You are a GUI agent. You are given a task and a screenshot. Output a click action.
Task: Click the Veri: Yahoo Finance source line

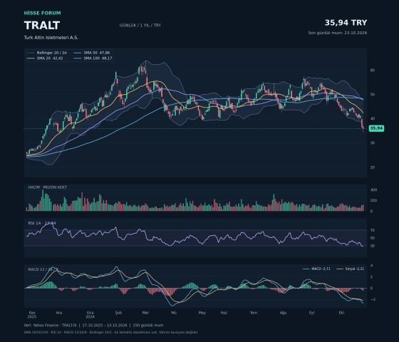tap(93, 325)
